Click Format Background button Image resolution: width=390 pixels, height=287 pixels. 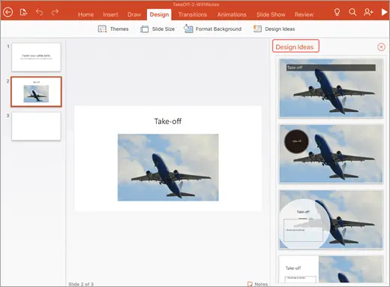pos(213,29)
